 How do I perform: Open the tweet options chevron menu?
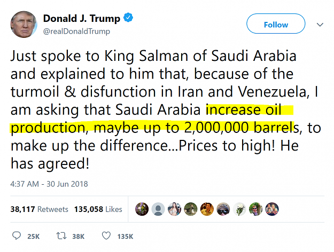(x=320, y=25)
